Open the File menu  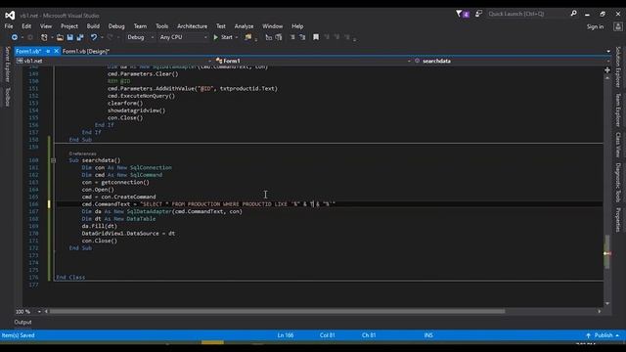[x=9, y=26]
